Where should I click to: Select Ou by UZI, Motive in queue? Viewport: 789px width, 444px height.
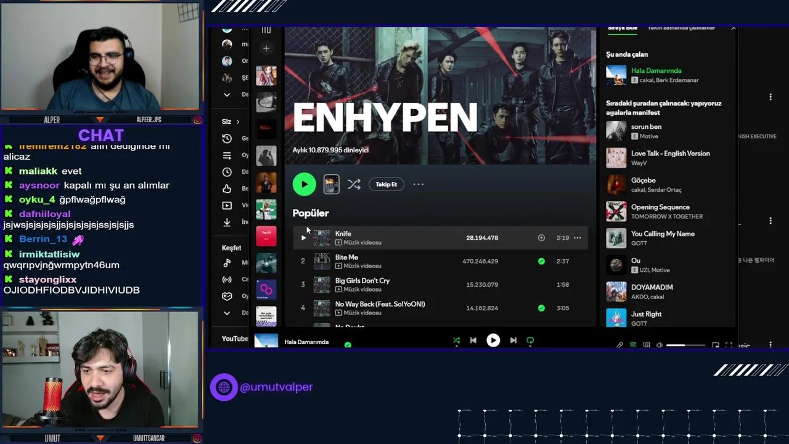(636, 260)
